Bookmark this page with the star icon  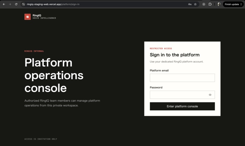(195, 4)
